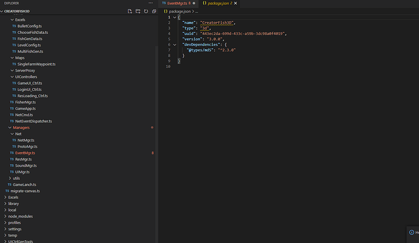Open GameUI_Ctrl.ts file
The height and width of the screenshot is (243, 419).
(30, 83)
